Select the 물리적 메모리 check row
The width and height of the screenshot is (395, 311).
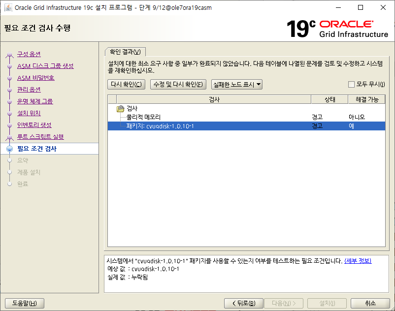pyautogui.click(x=246, y=117)
